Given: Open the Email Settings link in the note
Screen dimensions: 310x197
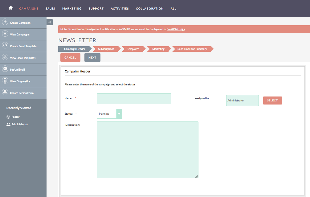Looking at the screenshot, I should (176, 29).
